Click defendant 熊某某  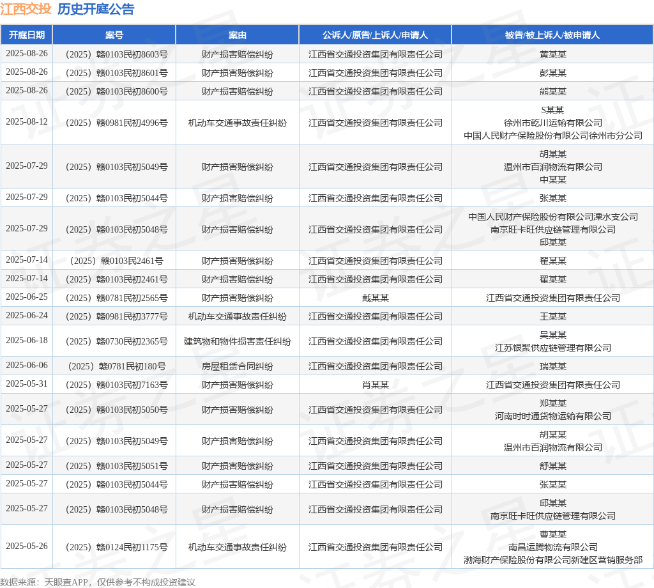(552, 91)
